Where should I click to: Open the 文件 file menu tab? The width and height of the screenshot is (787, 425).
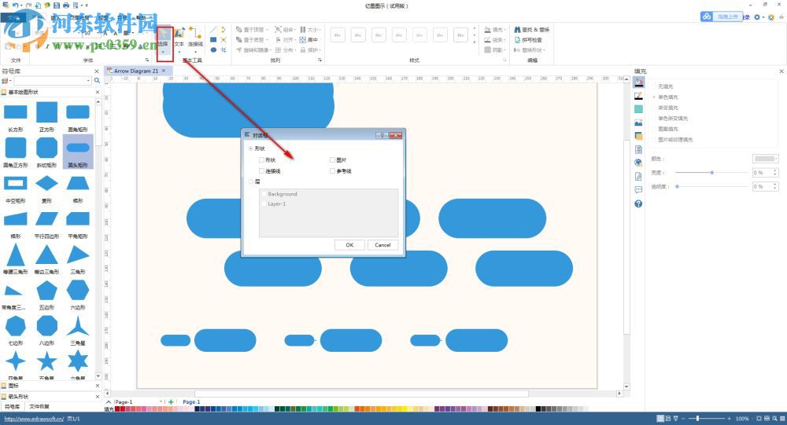(14, 17)
